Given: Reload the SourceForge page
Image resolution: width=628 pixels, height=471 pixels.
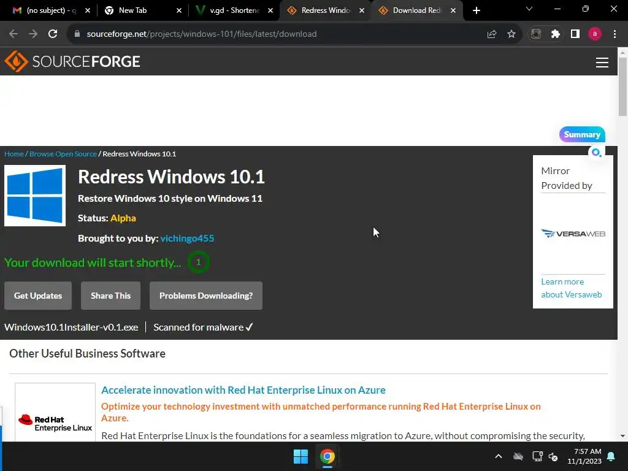Looking at the screenshot, I should click(53, 34).
